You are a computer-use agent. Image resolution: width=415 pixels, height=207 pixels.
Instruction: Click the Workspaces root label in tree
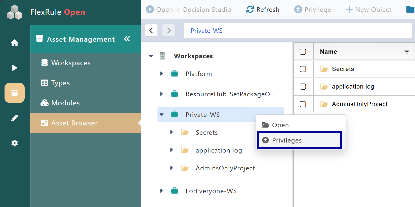click(193, 56)
